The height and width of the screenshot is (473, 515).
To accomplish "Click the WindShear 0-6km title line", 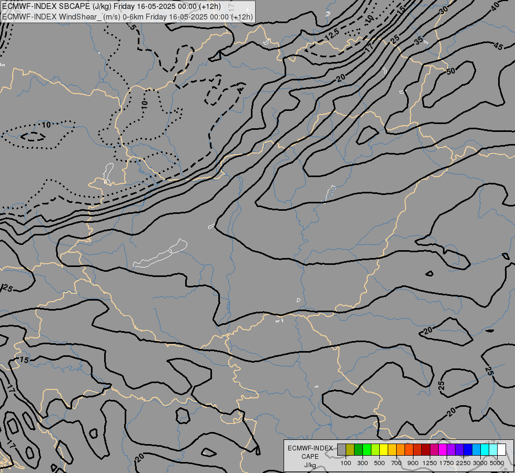I will click(127, 17).
